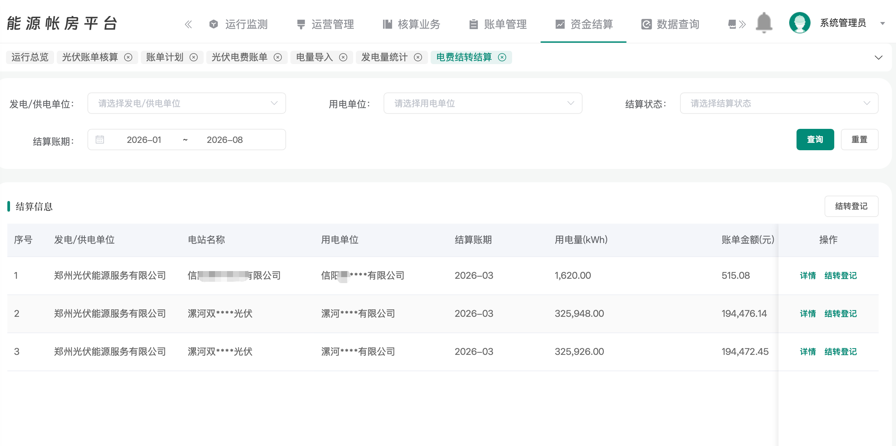The image size is (896, 446).
Task: Open the 发电/供电单位 dropdown
Action: [x=187, y=103]
